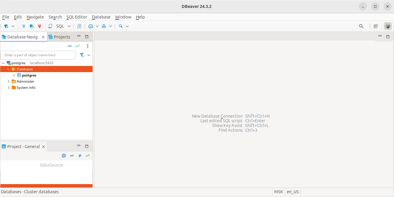Screen dimensions: 394x197
Task: Click the gray magnifier icon at top right
Action: click(361, 26)
